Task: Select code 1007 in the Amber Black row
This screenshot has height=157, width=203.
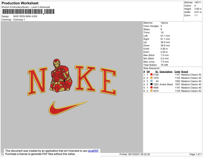Action: pyautogui.click(x=178, y=84)
